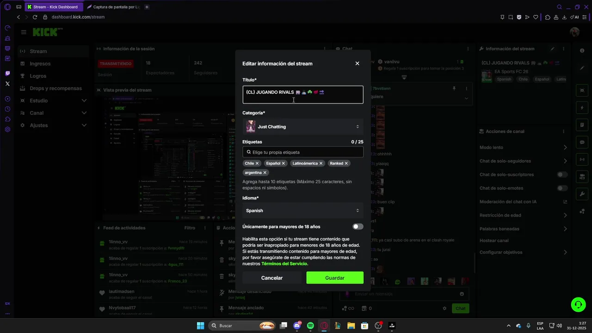Screen dimensions: 592x333
Task: Open File Explorer from the taskbar
Action: pos(351,326)
